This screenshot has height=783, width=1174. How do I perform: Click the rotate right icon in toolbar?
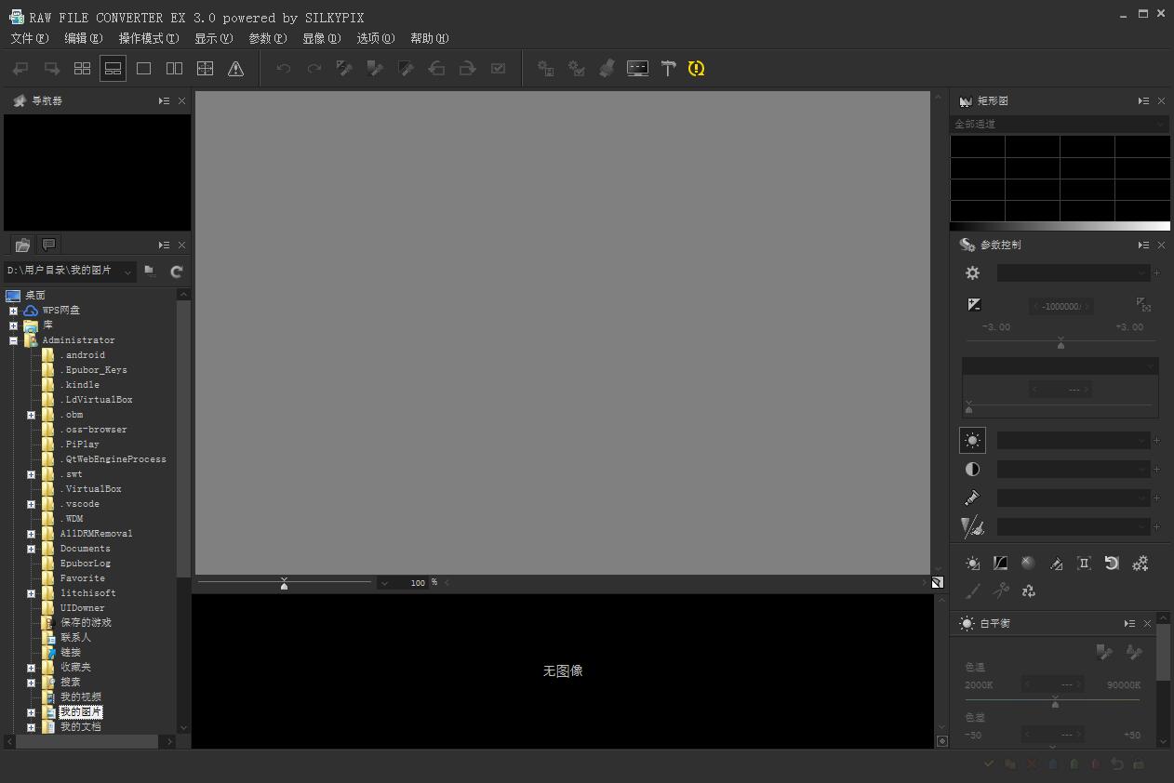tap(468, 69)
